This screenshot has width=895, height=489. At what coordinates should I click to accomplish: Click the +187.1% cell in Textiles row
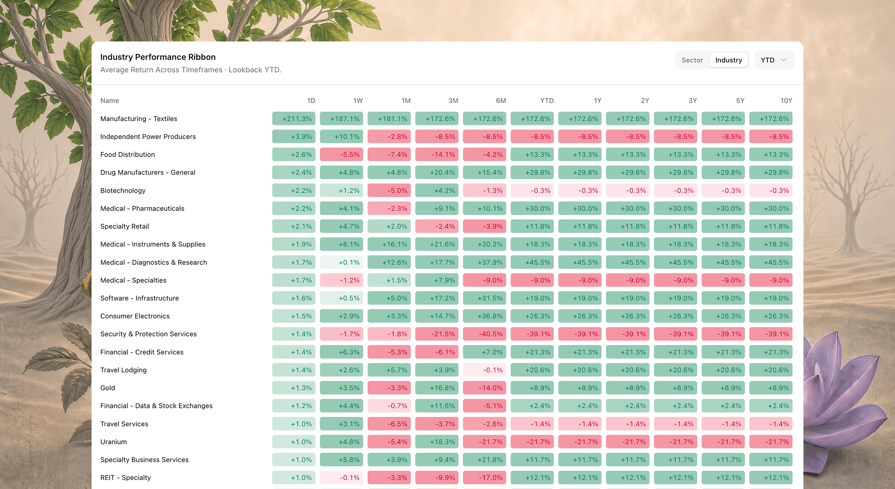tap(341, 119)
